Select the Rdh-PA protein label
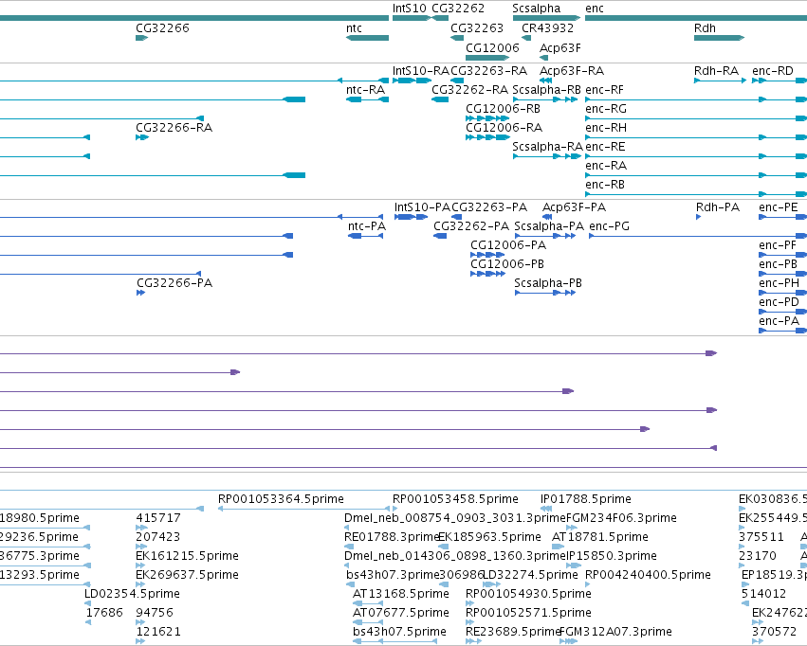The image size is (807, 646). 718,207
